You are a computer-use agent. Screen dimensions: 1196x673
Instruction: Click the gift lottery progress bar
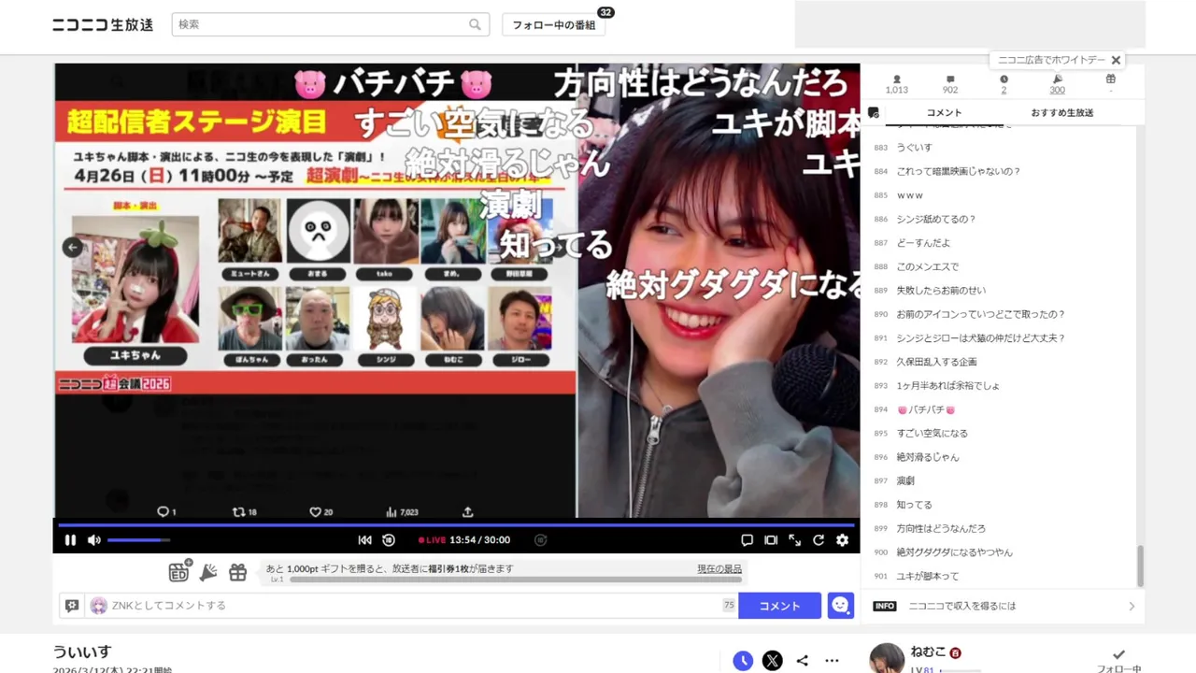click(x=516, y=580)
